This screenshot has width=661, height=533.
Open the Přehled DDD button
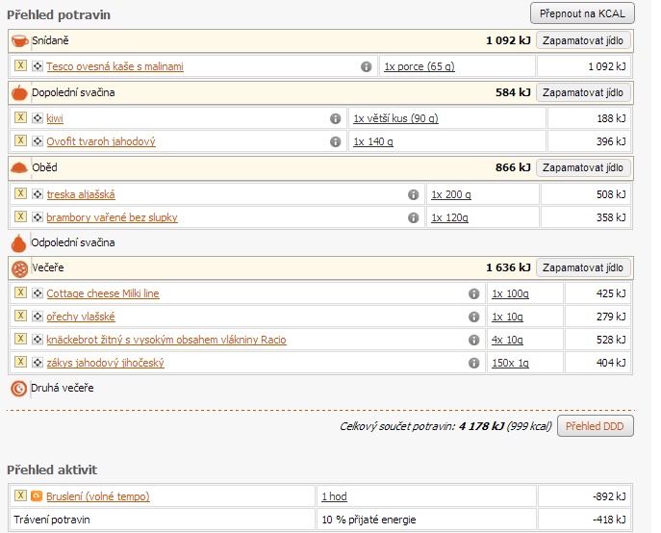pyautogui.click(x=595, y=426)
